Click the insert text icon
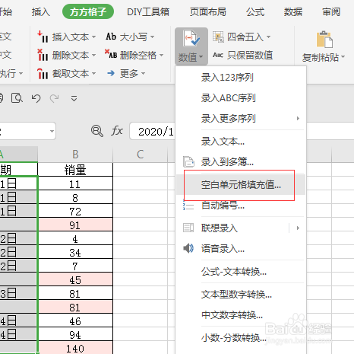The height and width of the screenshot is (354, 354). (43, 37)
